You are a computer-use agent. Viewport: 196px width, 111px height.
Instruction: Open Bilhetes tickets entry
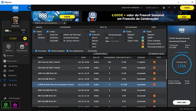click(15, 55)
